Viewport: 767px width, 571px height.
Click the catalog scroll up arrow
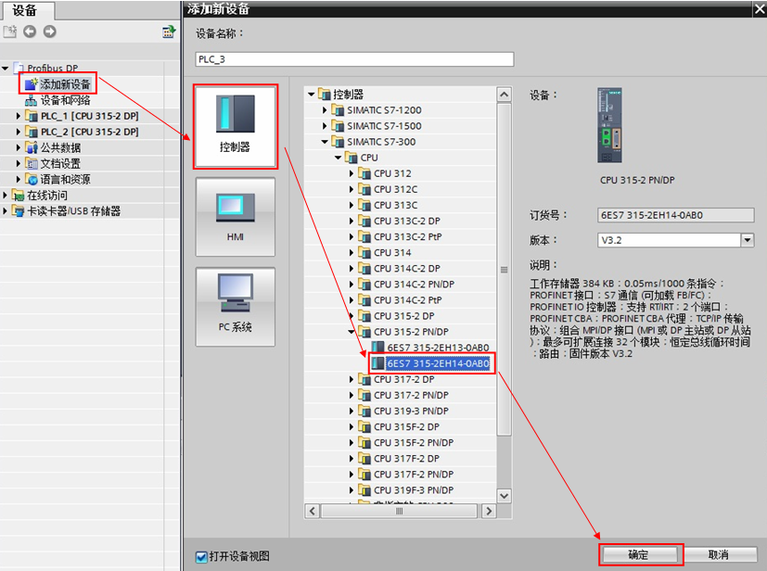pyautogui.click(x=505, y=95)
